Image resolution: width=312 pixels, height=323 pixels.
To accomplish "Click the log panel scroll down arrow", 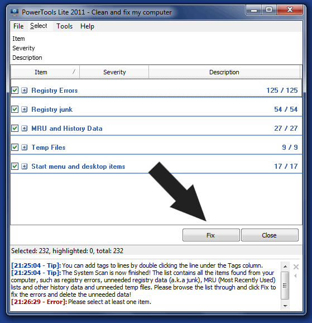I will click(285, 306).
